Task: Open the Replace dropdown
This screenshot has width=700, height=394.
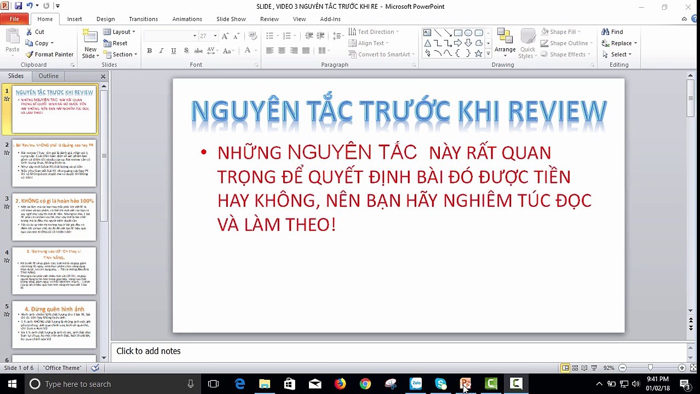Action: (x=635, y=43)
